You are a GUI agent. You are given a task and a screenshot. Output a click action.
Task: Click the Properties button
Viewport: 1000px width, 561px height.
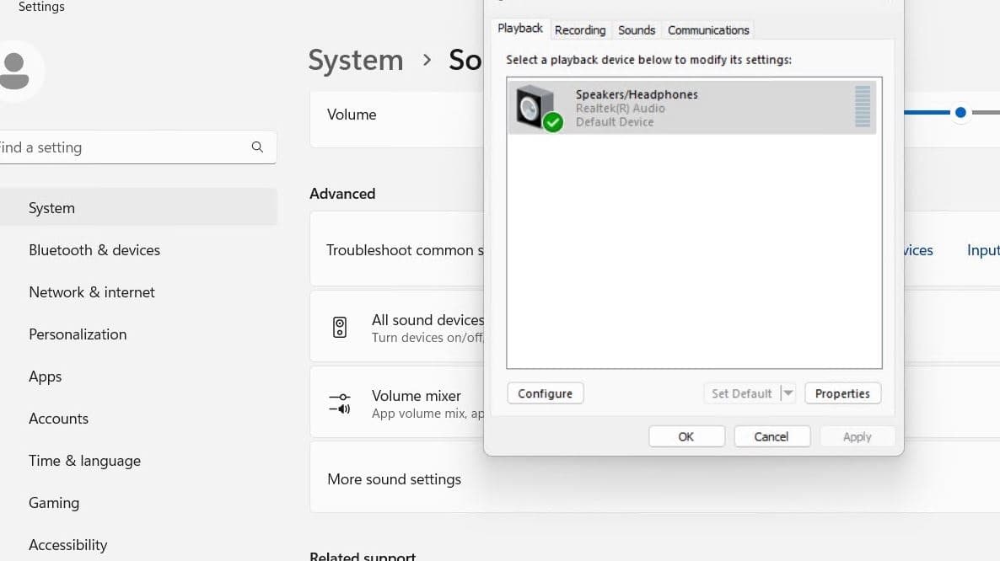click(842, 393)
